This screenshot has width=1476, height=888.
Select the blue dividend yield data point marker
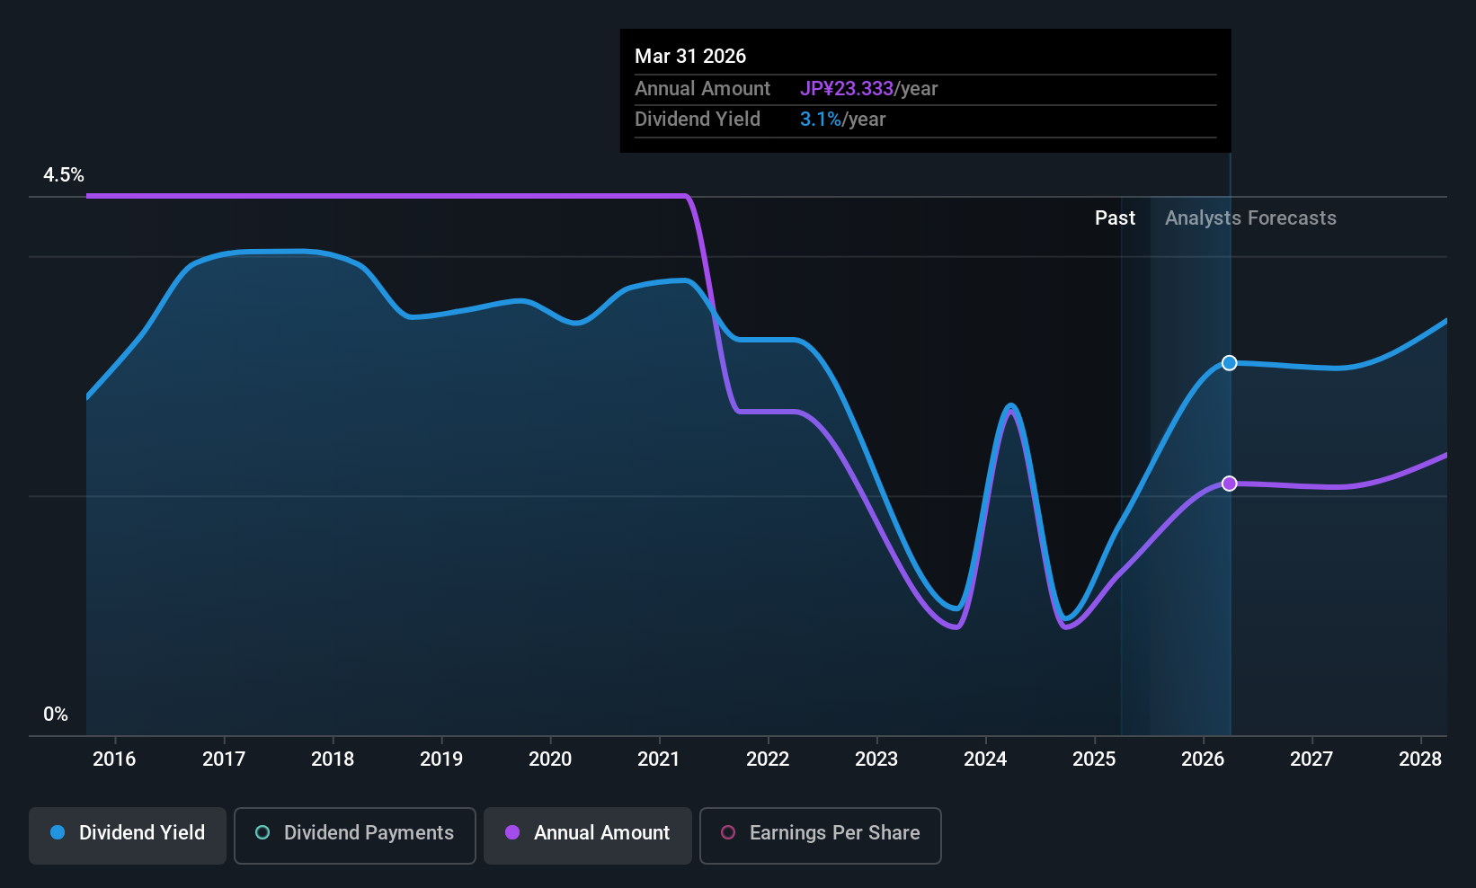(1230, 363)
